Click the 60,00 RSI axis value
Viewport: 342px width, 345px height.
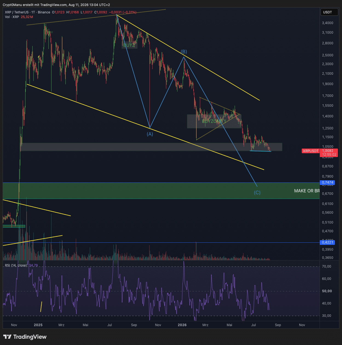coord(327,279)
